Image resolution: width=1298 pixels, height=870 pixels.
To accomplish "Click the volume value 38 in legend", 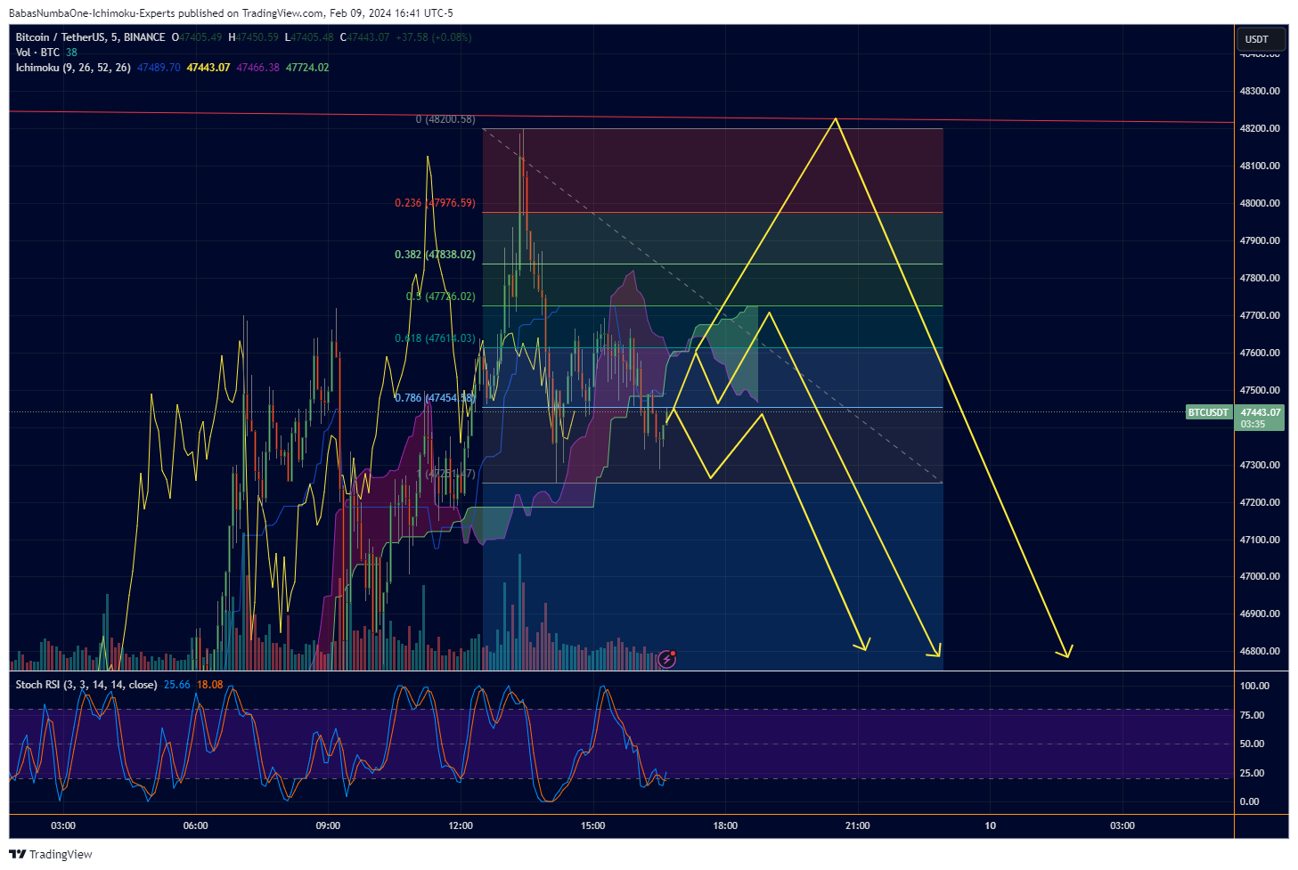I will point(71,53).
